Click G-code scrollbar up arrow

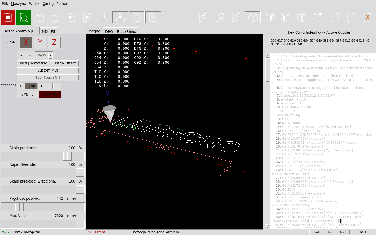[267, 56]
